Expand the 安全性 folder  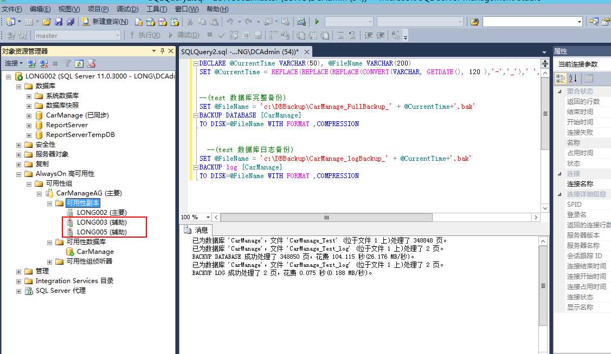(x=18, y=145)
